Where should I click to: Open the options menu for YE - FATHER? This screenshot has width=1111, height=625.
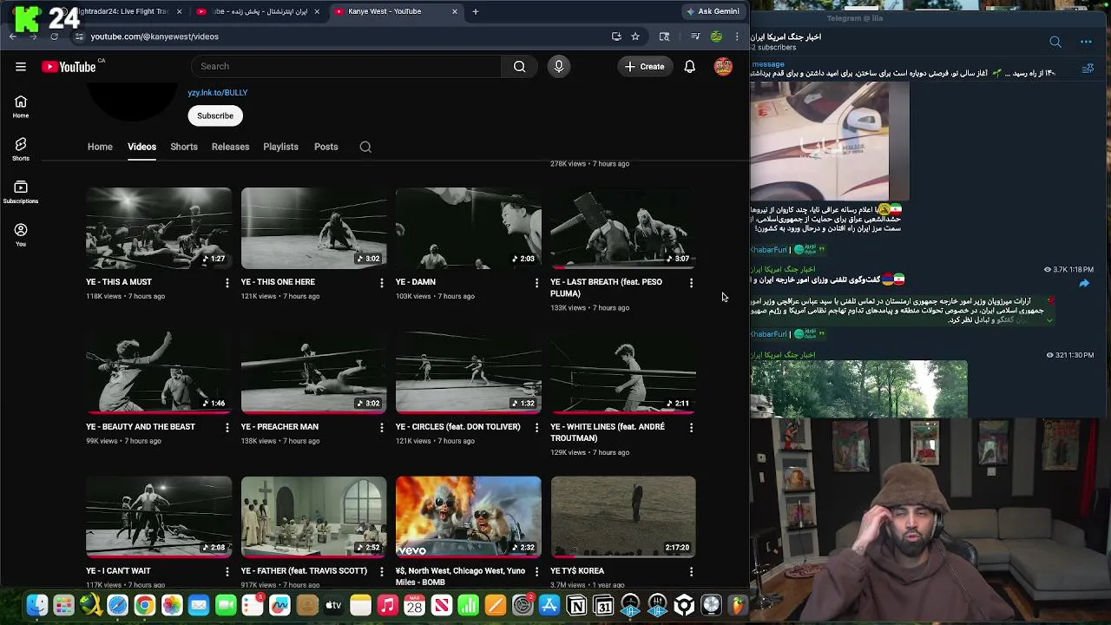click(x=382, y=572)
